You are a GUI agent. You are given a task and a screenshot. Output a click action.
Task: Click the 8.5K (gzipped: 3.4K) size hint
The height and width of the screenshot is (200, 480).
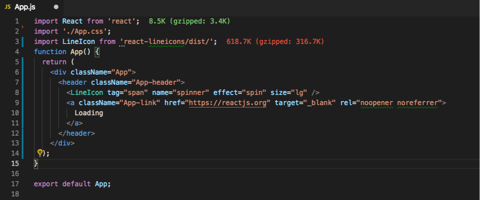(x=190, y=21)
